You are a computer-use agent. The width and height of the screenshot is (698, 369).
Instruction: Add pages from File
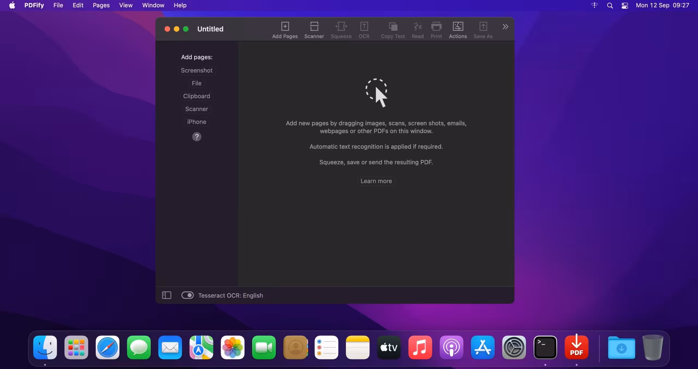197,83
